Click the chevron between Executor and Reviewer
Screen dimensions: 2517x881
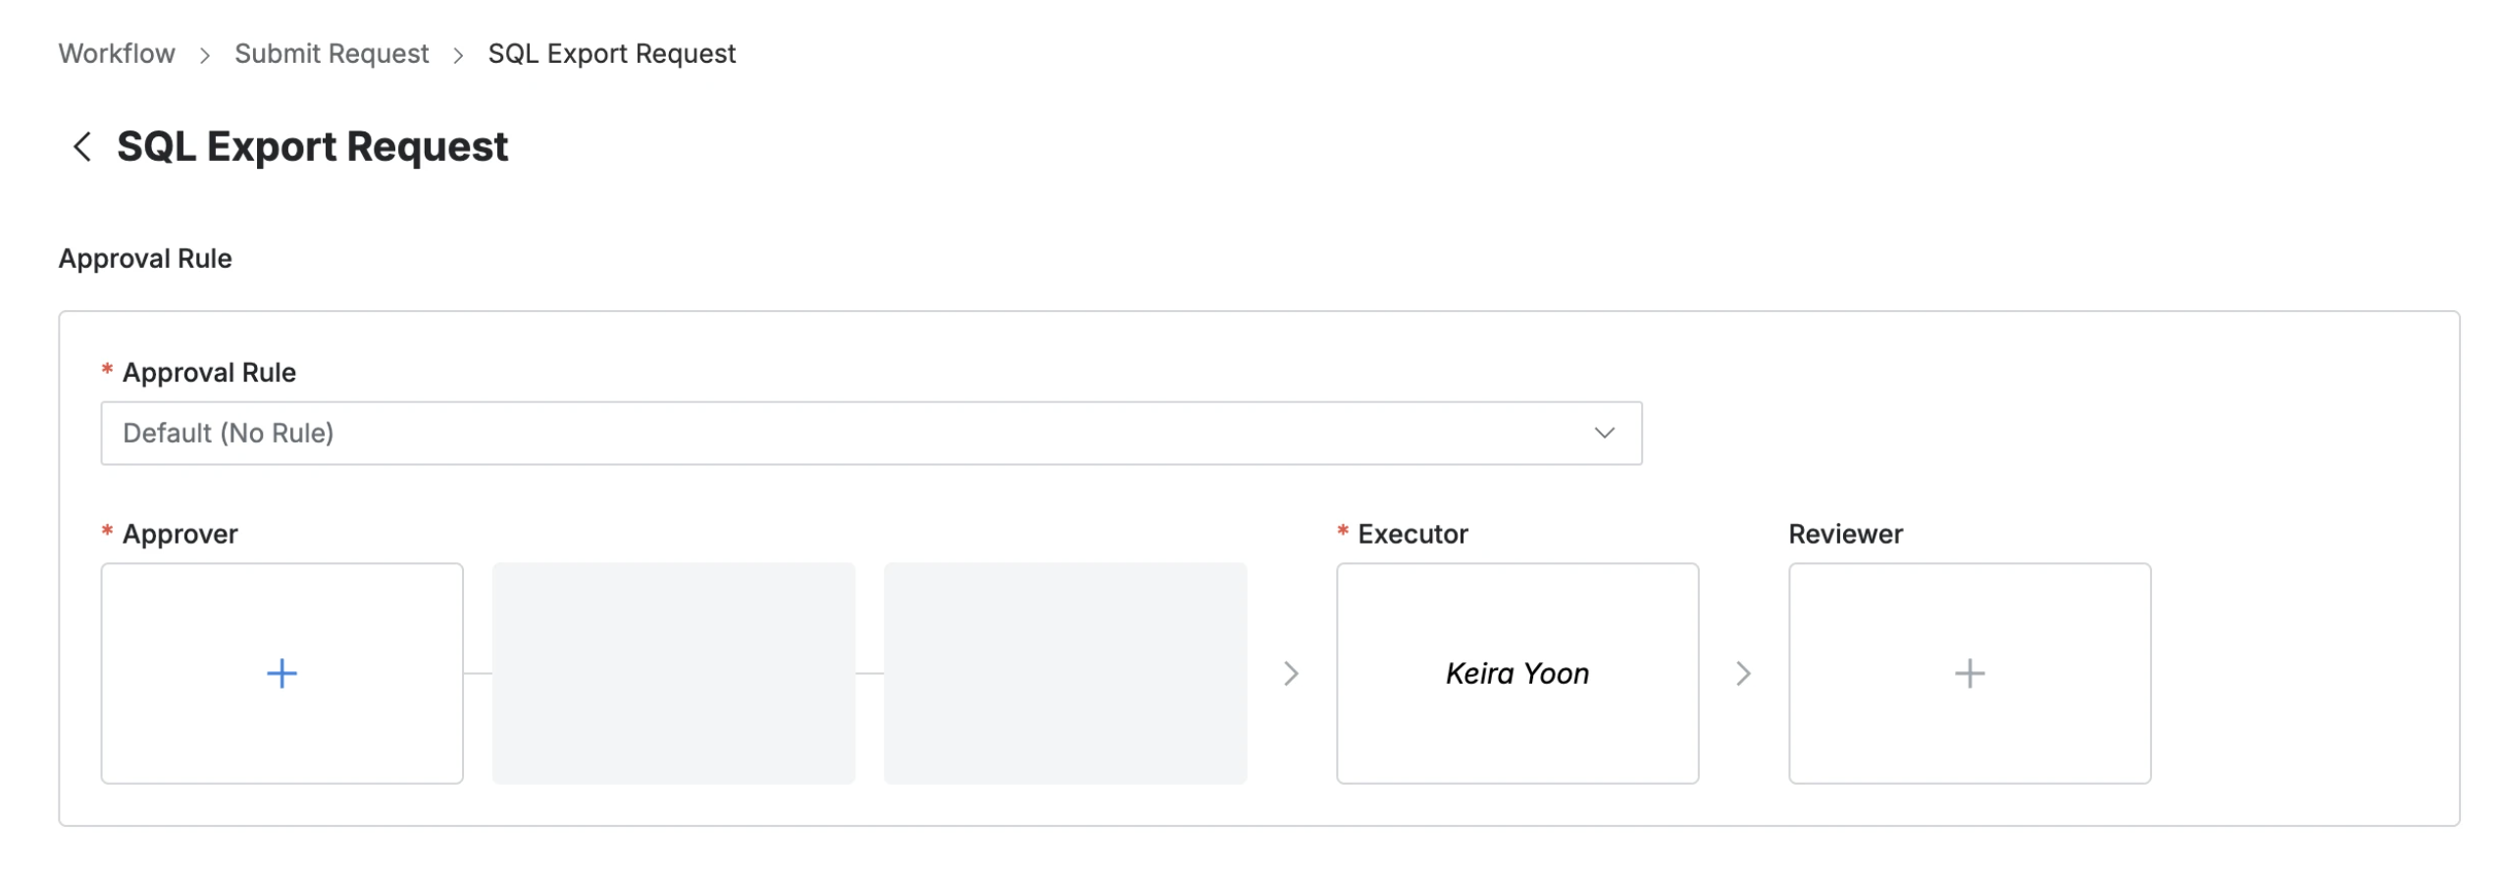coord(1744,673)
